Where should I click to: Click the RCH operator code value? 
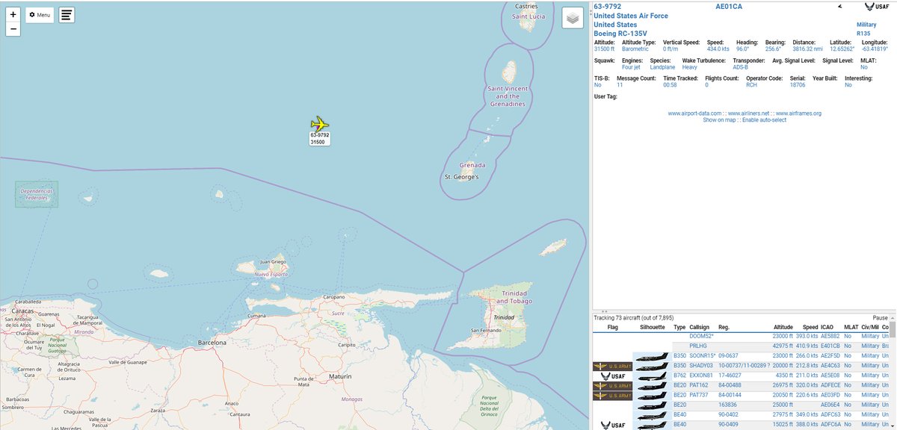(x=751, y=85)
